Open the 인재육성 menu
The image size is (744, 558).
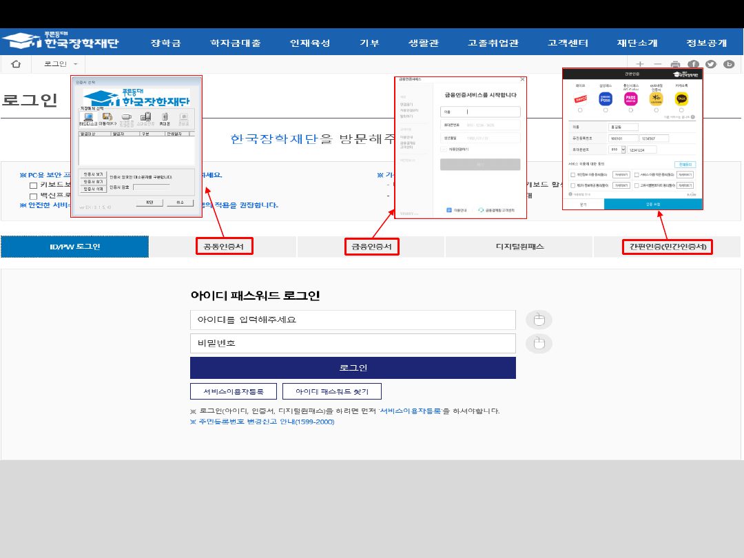pyautogui.click(x=310, y=43)
